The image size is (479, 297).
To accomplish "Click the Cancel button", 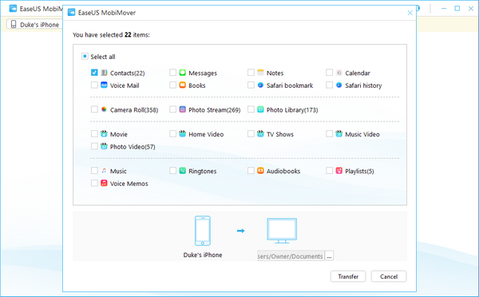I will (389, 276).
